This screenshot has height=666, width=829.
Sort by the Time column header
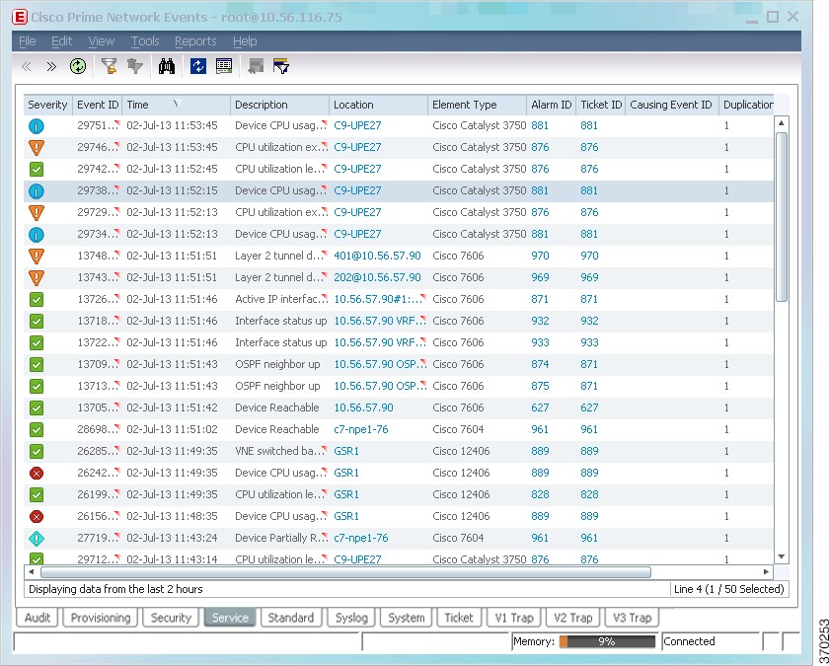[176, 105]
